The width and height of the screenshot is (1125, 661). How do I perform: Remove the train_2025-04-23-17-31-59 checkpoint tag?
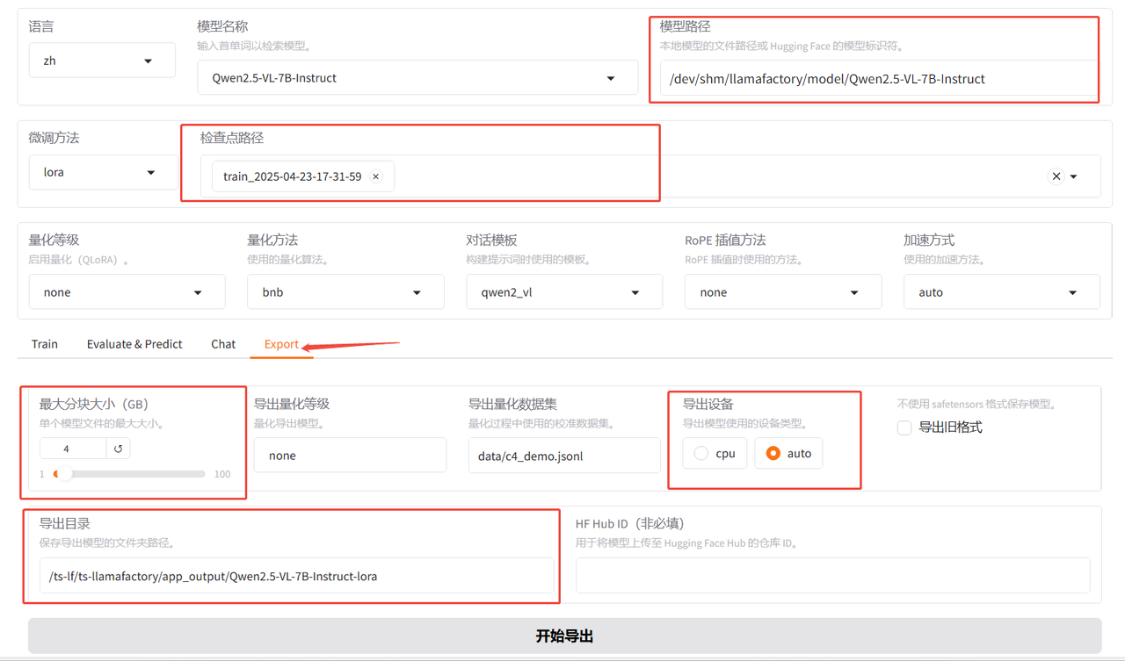pos(376,176)
